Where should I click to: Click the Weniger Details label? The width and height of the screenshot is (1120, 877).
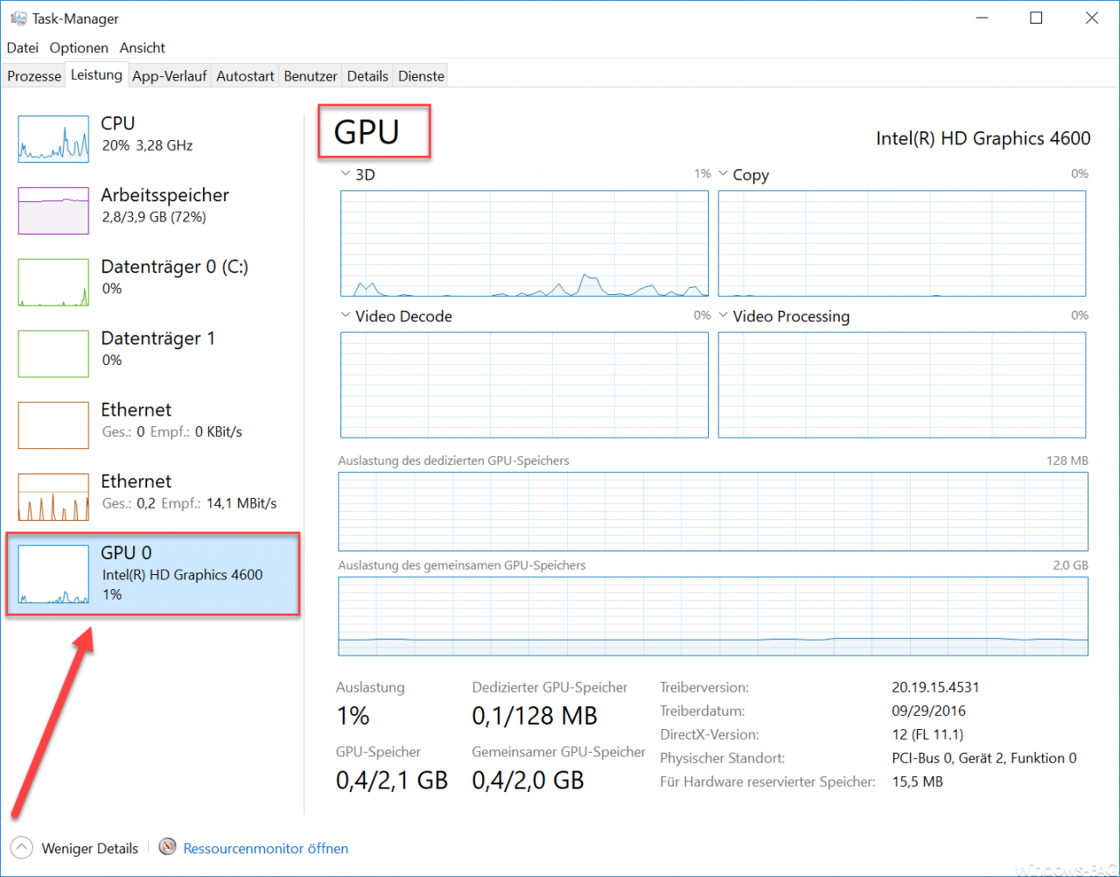point(90,848)
